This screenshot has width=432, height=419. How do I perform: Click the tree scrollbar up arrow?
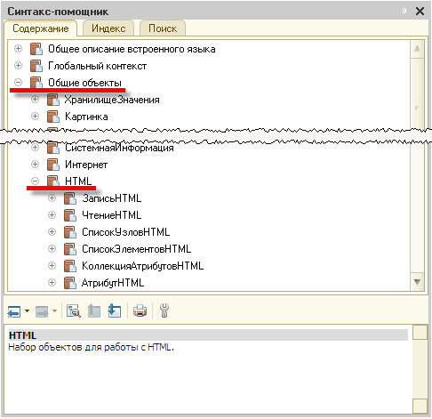(x=417, y=49)
